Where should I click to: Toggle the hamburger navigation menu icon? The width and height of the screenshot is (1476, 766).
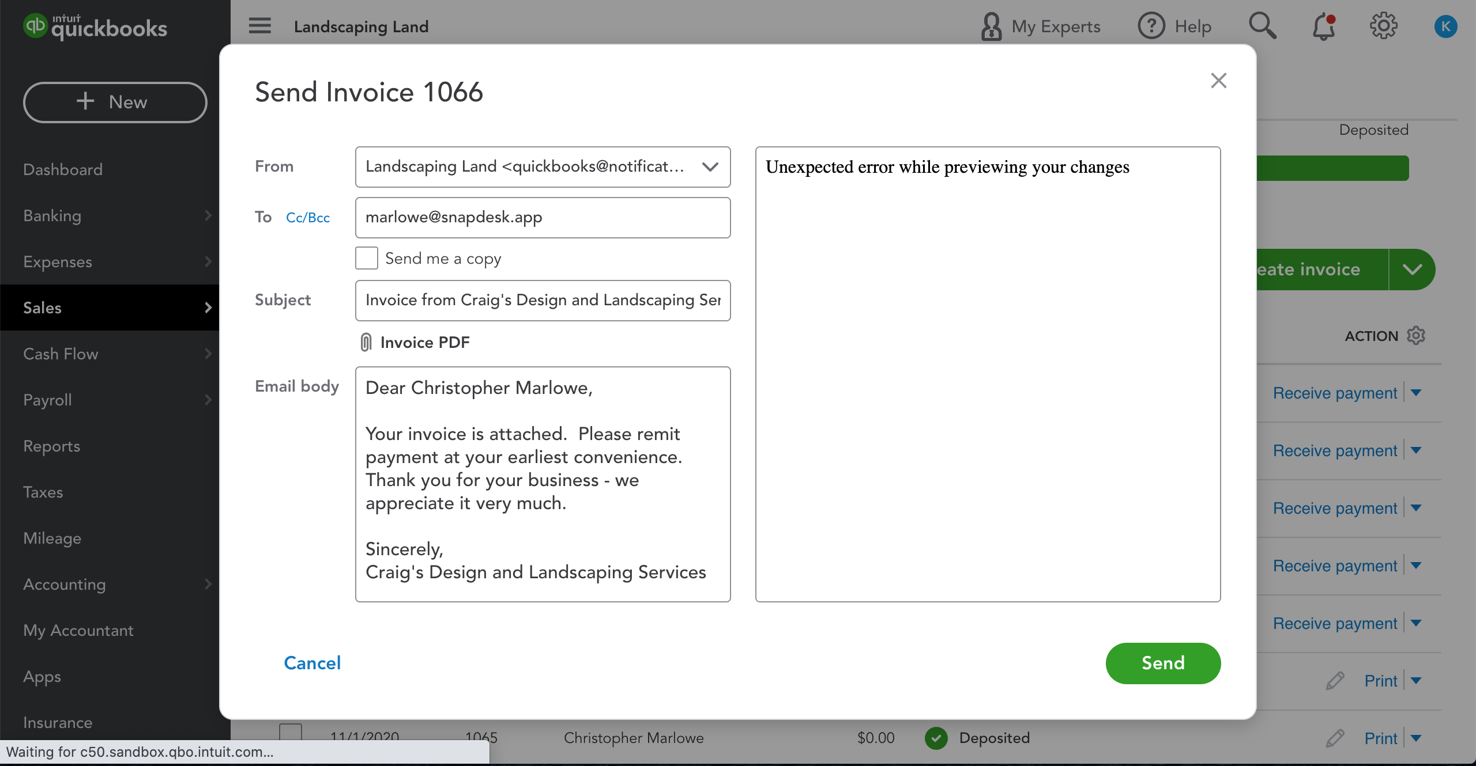[259, 26]
